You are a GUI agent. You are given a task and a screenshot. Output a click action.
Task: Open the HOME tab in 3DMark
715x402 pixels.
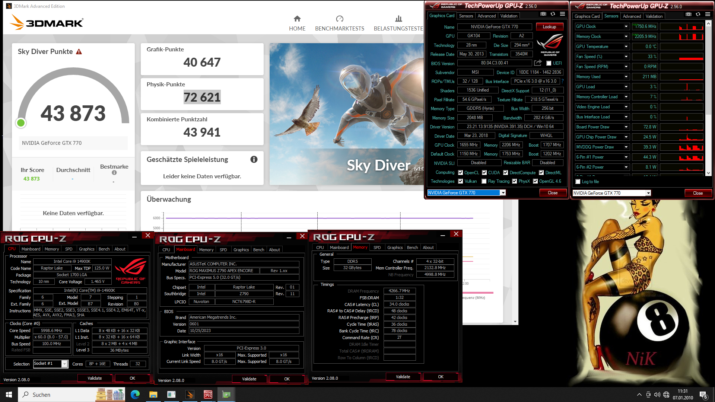(297, 23)
